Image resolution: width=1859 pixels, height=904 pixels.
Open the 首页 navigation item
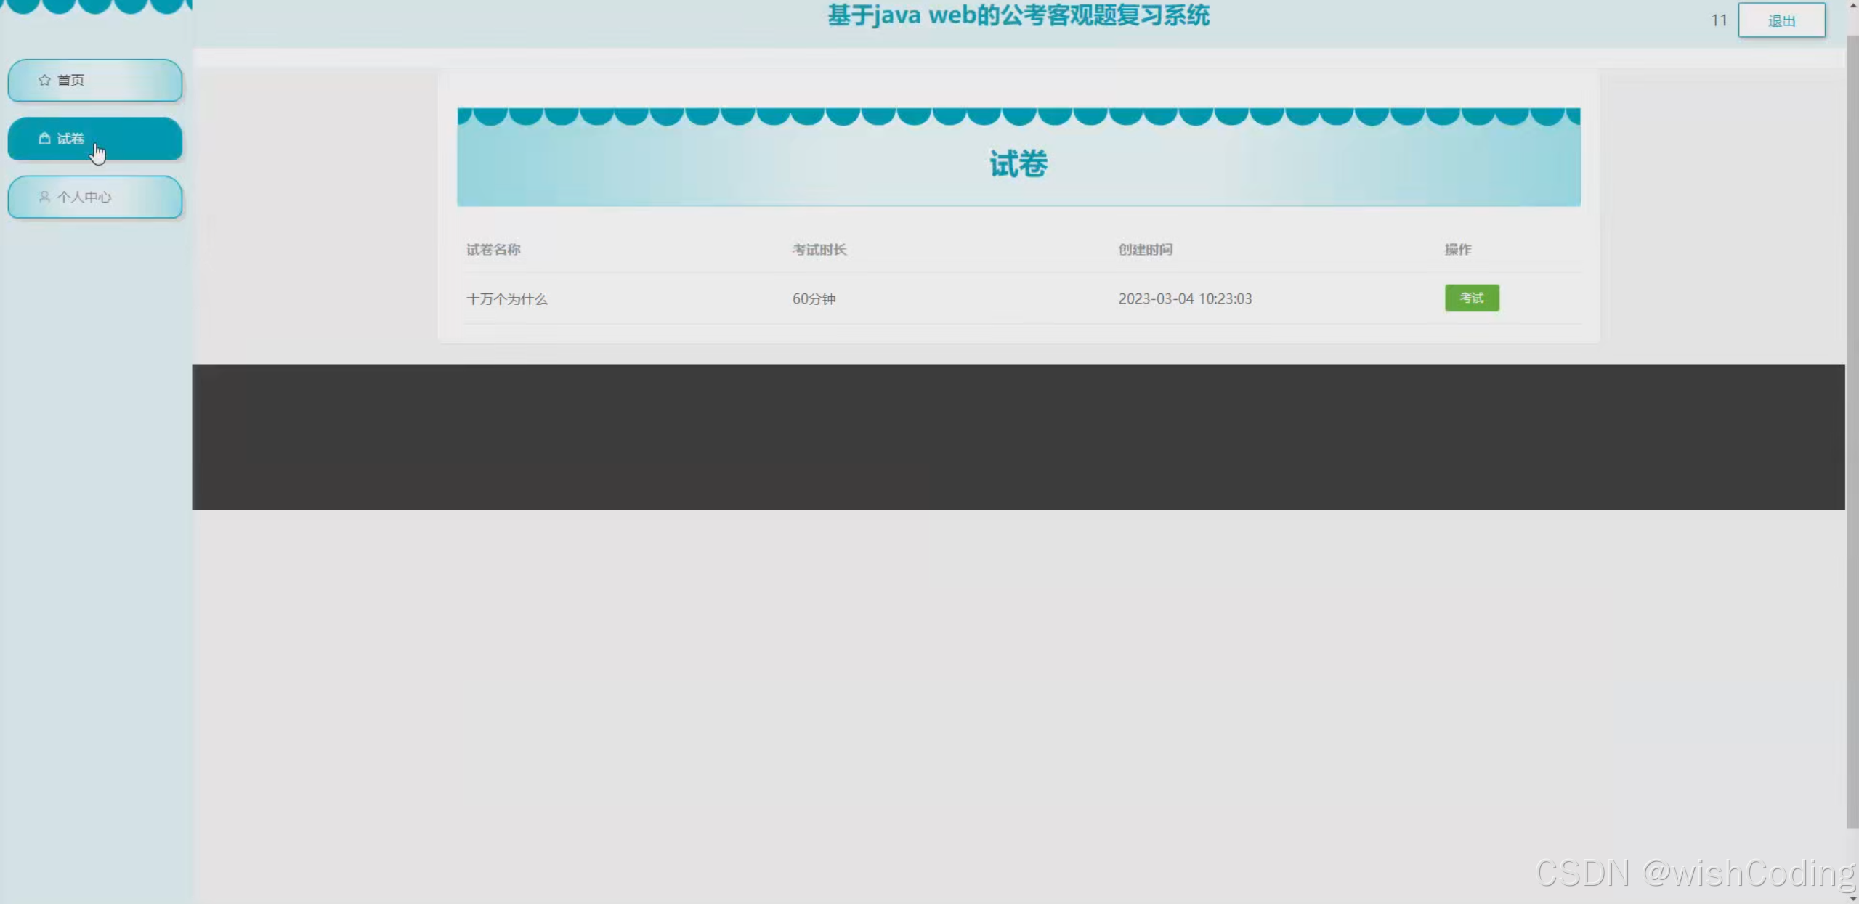[70, 80]
